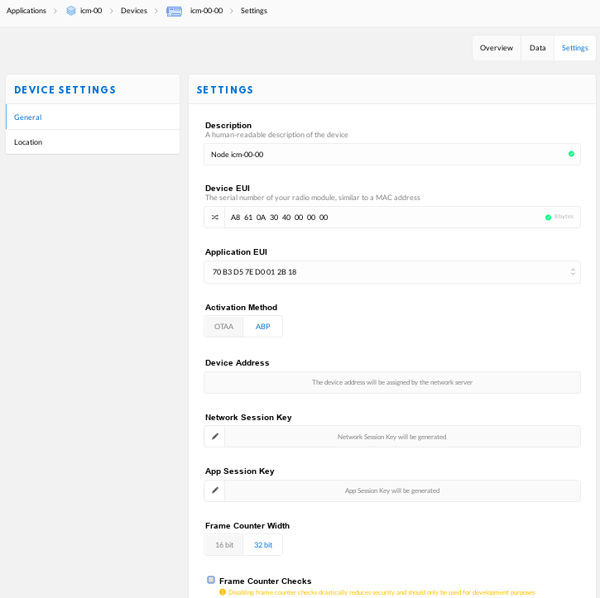Click the icm-00-00 device icon in breadcrumb
This screenshot has height=598, width=600.
point(174,11)
